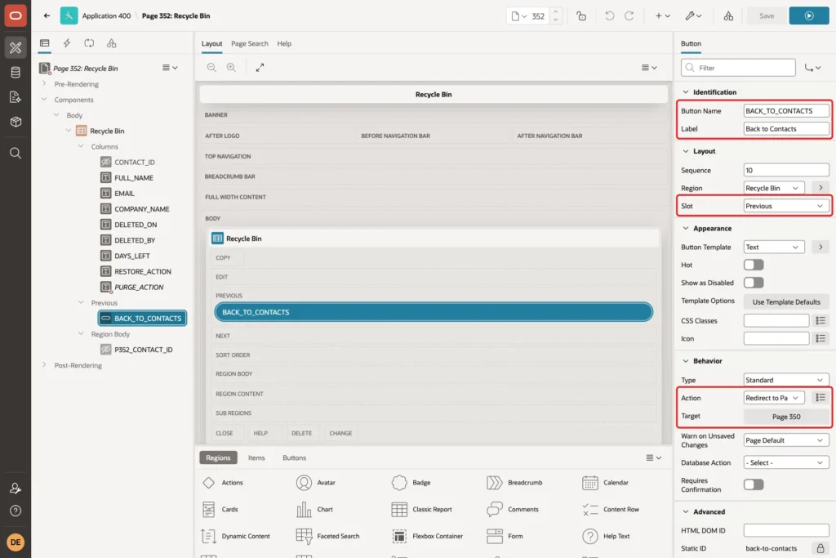Zoom out the layout view

(211, 67)
